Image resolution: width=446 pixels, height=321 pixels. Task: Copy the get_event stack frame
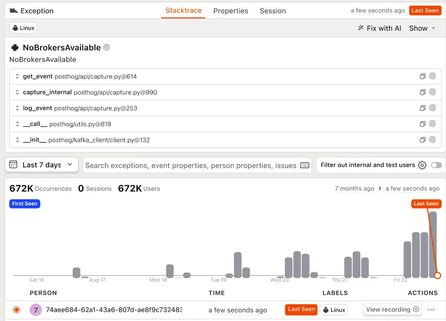click(422, 76)
